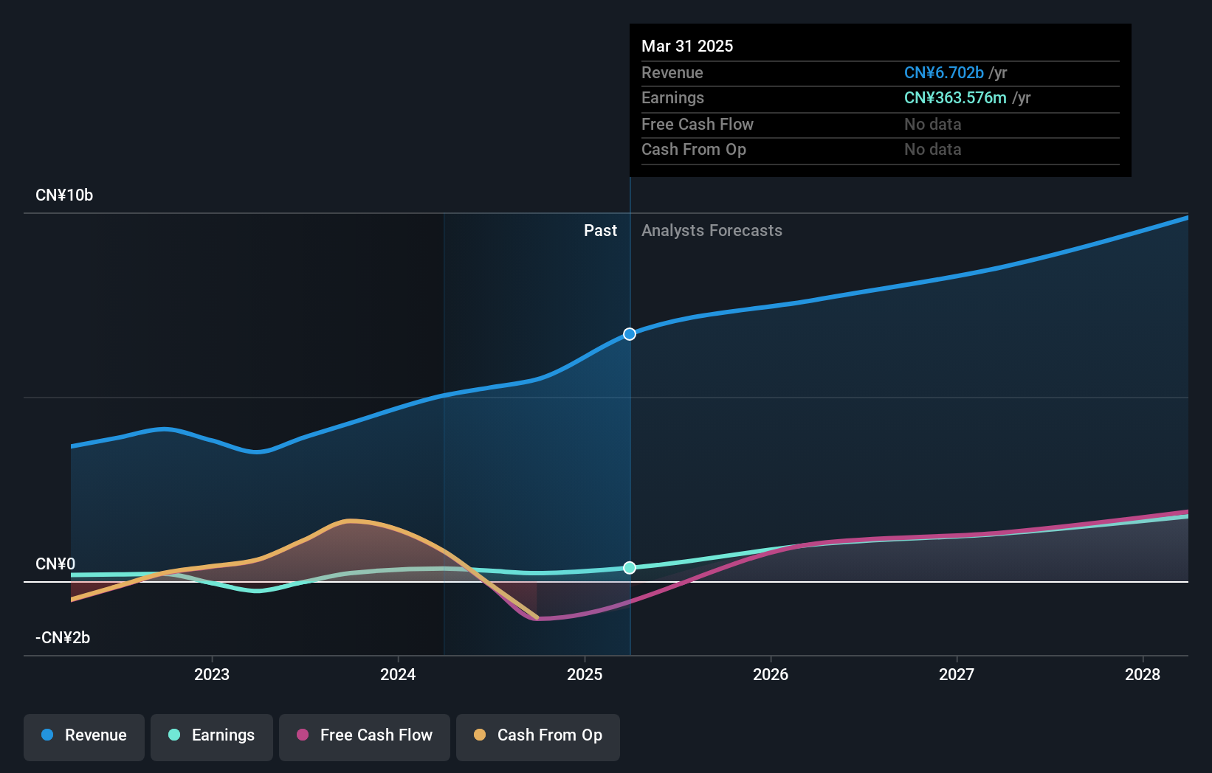Click the CN¥6.702b revenue value
This screenshot has width=1212, height=773.
pos(944,72)
